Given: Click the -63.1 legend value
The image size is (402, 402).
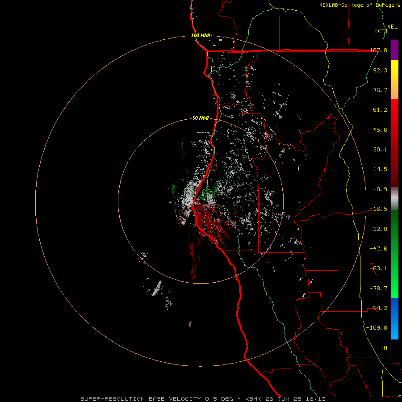Looking at the screenshot, I should point(378,268).
